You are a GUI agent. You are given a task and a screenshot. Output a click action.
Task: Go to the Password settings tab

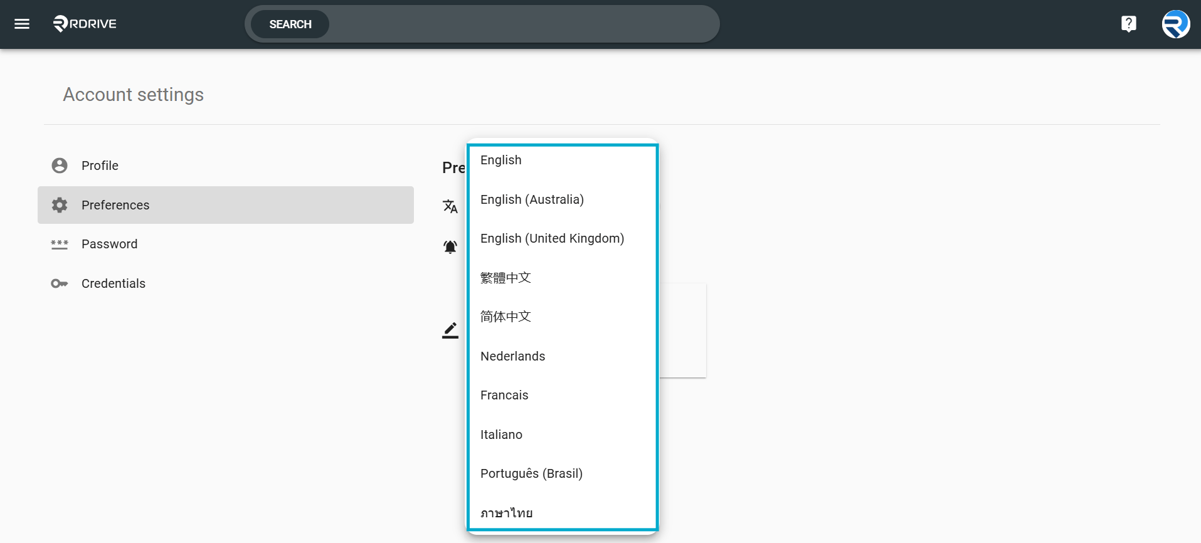click(x=226, y=244)
